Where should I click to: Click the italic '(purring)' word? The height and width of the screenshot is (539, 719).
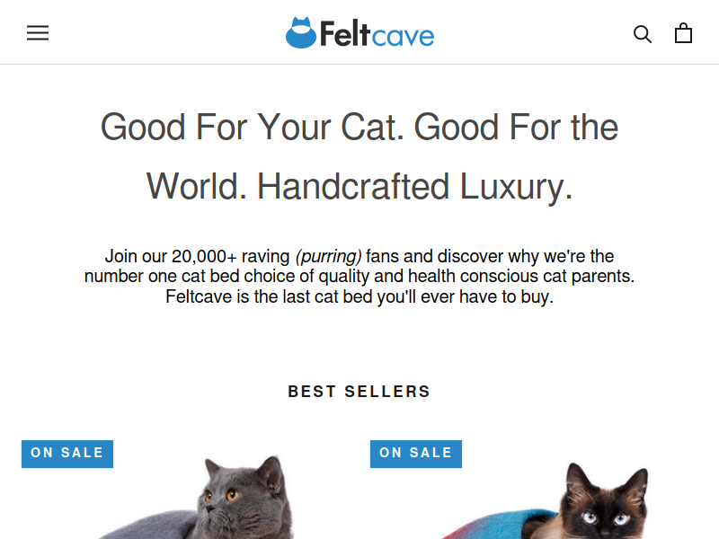tap(328, 256)
